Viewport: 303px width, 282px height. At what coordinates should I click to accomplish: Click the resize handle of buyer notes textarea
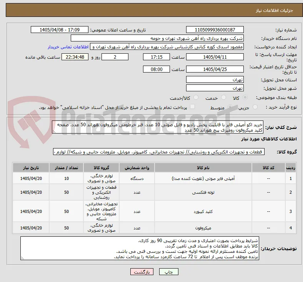[22, 258]
